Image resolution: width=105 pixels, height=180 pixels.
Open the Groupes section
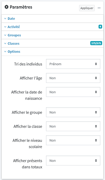[52, 35]
